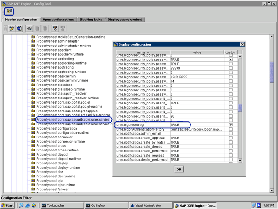This screenshot has height=209, width=278.
Task: Click the colored export configuration toolbar icon
Action: point(55,28)
